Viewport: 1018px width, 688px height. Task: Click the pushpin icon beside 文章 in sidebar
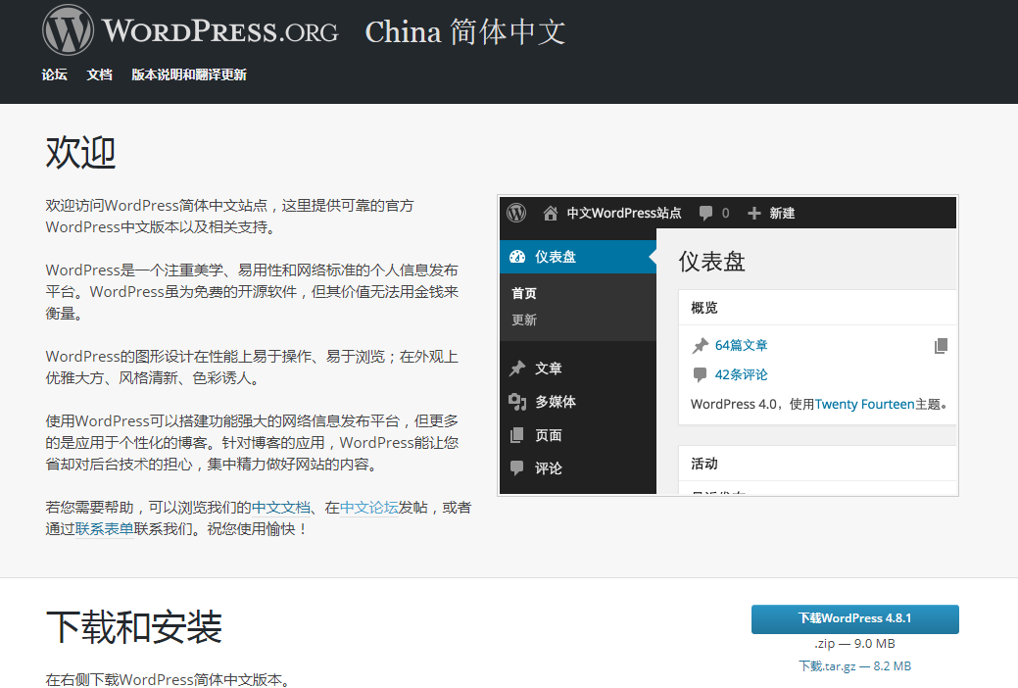point(517,369)
